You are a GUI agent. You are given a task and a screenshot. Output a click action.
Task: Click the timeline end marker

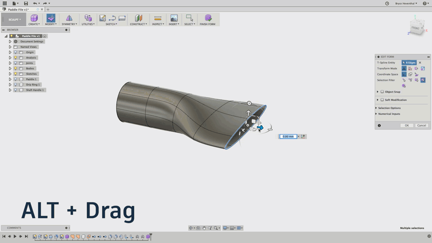click(x=151, y=235)
